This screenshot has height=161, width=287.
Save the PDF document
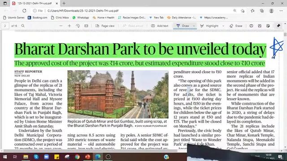tap(260, 26)
